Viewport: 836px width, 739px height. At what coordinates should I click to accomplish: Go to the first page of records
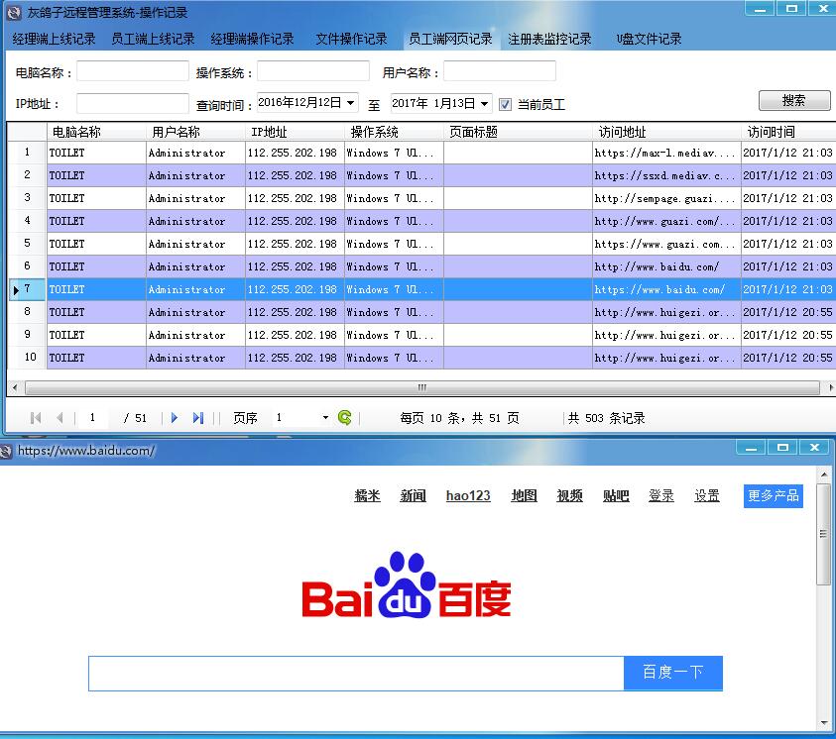36,418
